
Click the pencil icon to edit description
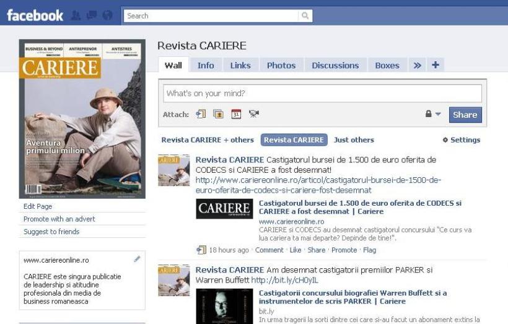tap(137, 259)
